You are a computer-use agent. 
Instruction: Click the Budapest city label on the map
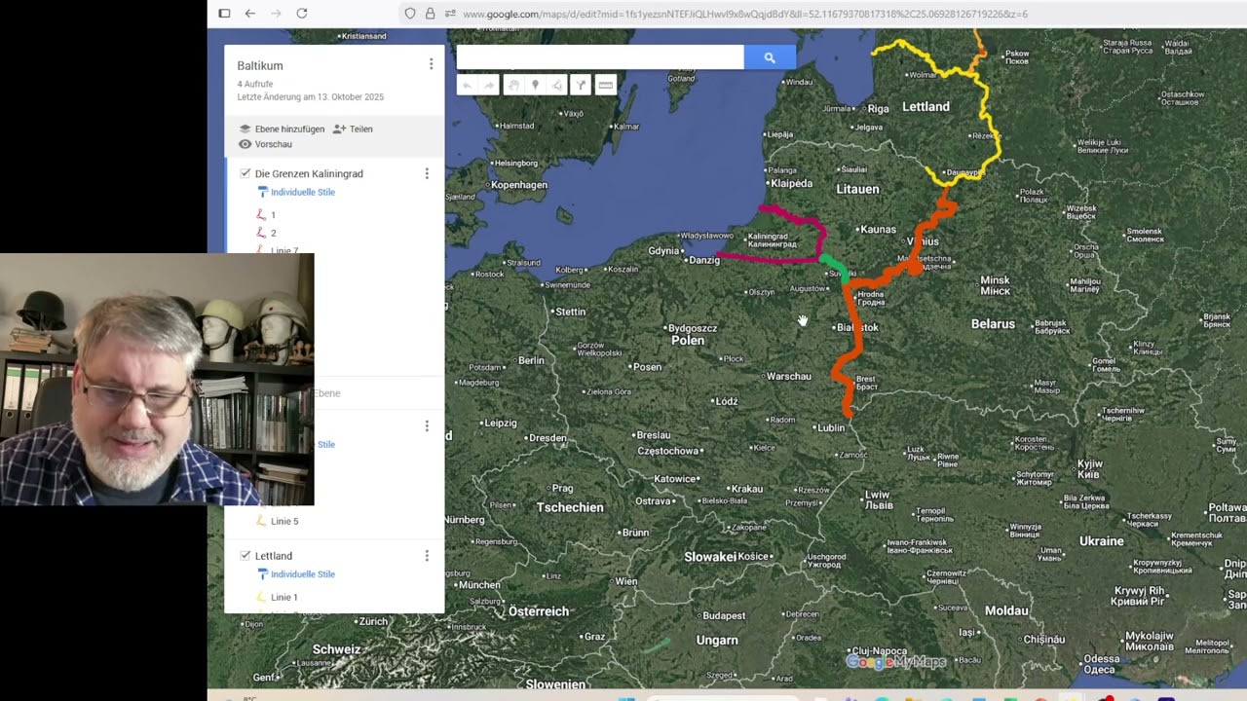click(x=724, y=615)
